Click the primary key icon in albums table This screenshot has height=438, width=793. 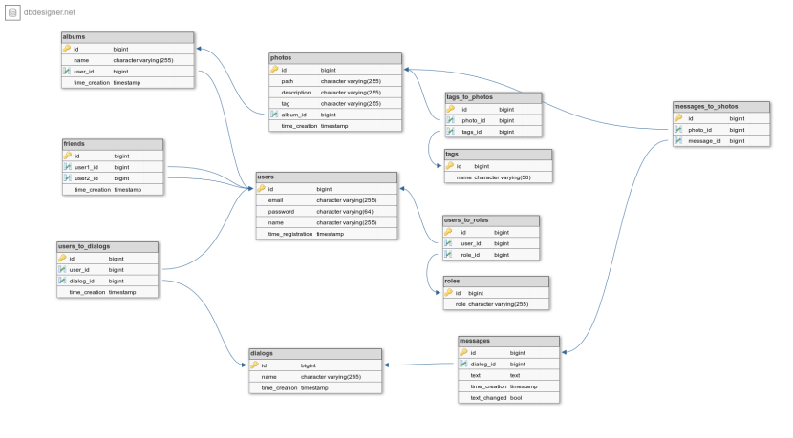[67, 48]
